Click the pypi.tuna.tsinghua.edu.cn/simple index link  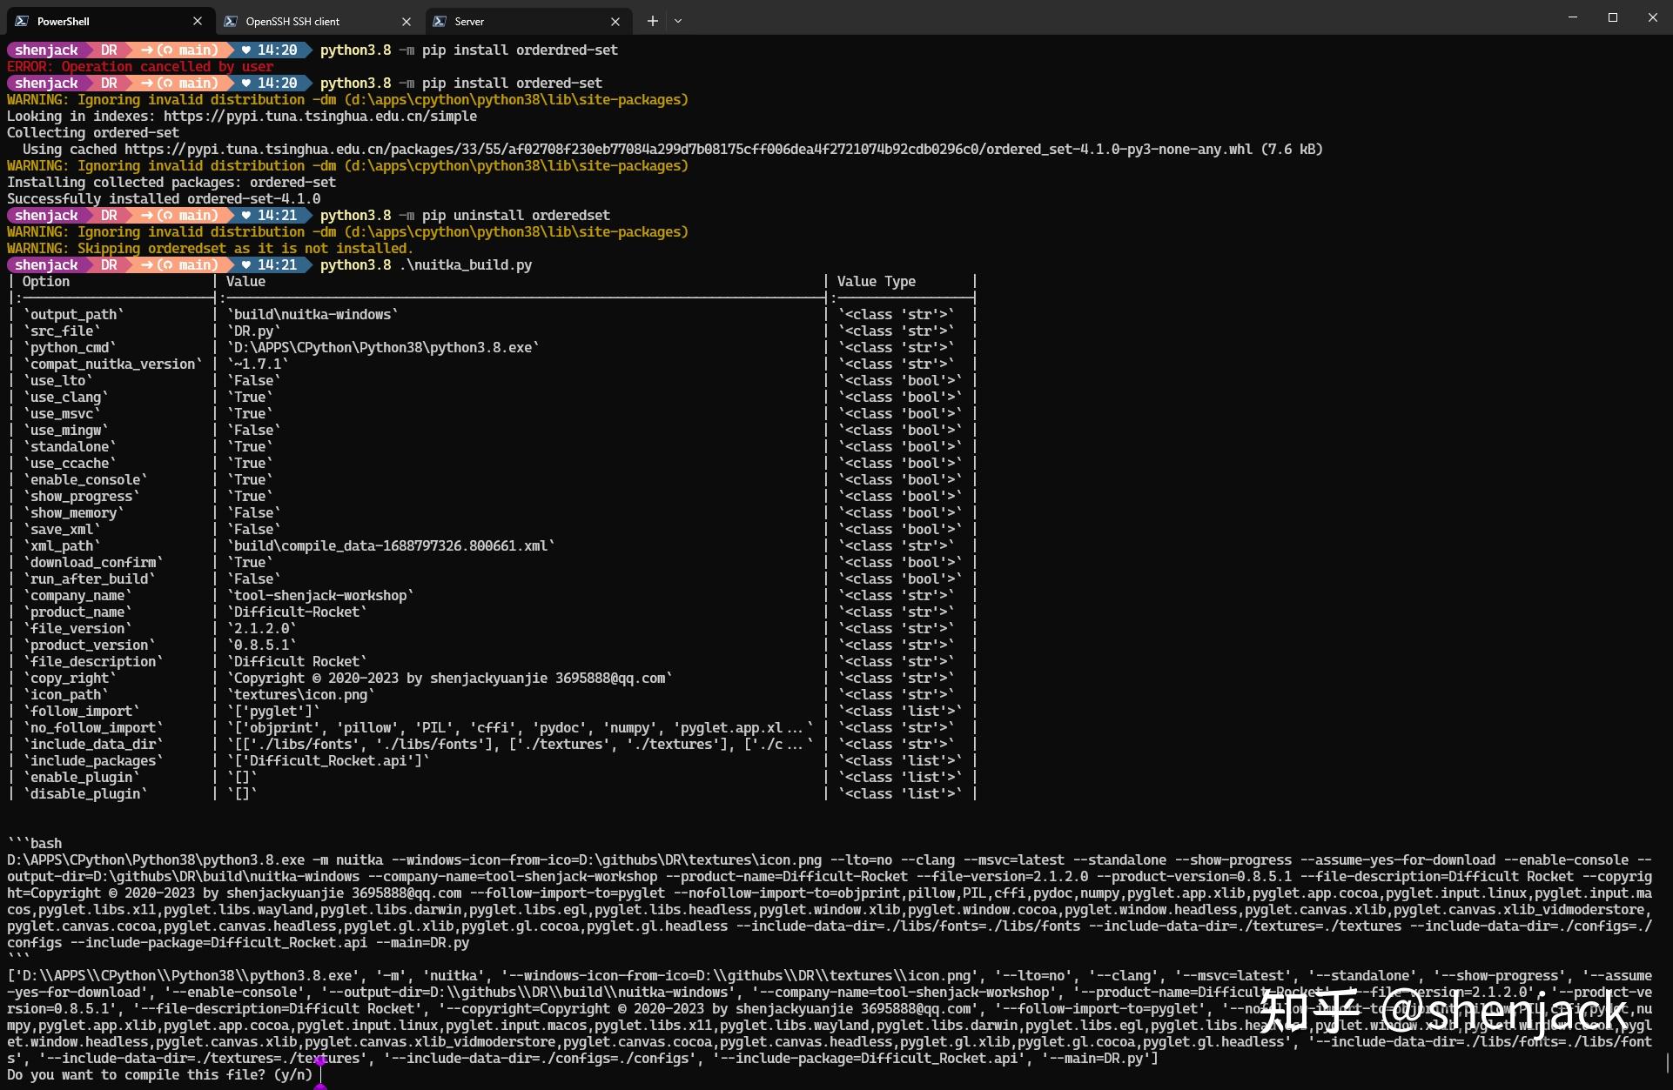pos(319,117)
